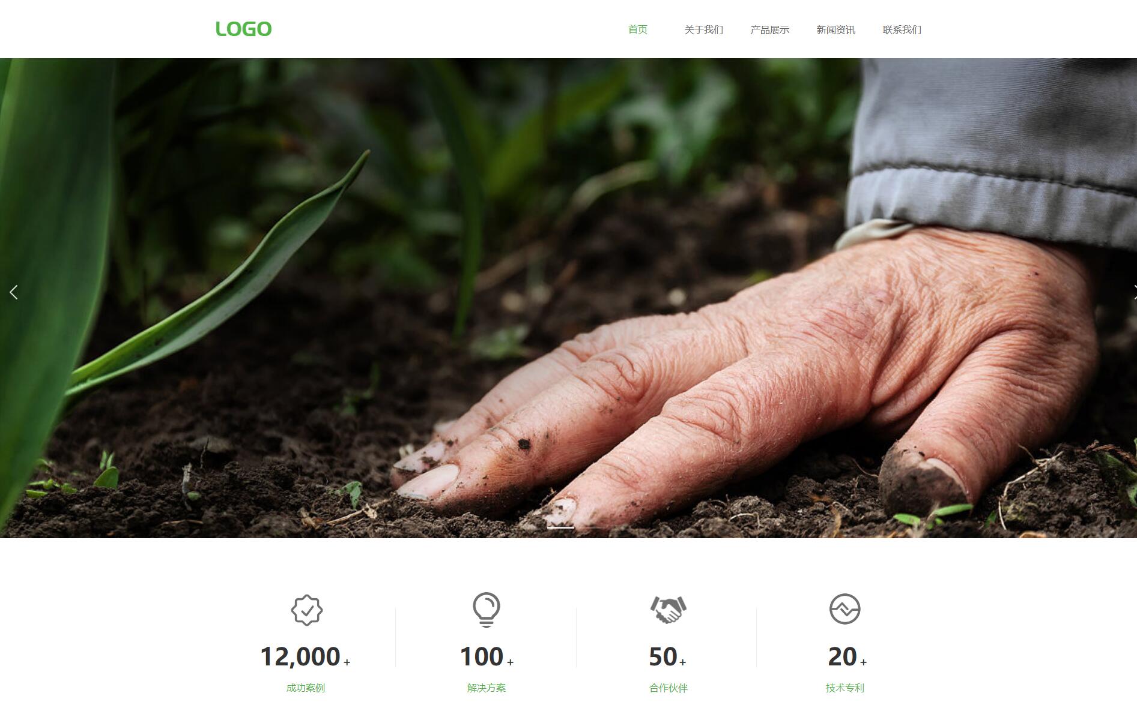Open the 联系我们 page
The image size is (1137, 717).
902,29
